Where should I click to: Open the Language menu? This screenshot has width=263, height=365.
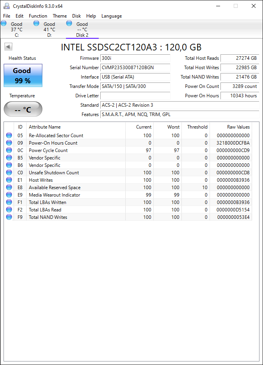pos(112,16)
